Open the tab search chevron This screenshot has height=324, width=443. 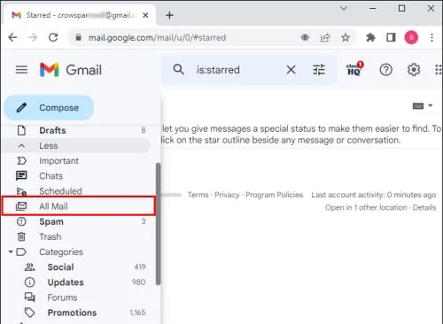coord(344,8)
